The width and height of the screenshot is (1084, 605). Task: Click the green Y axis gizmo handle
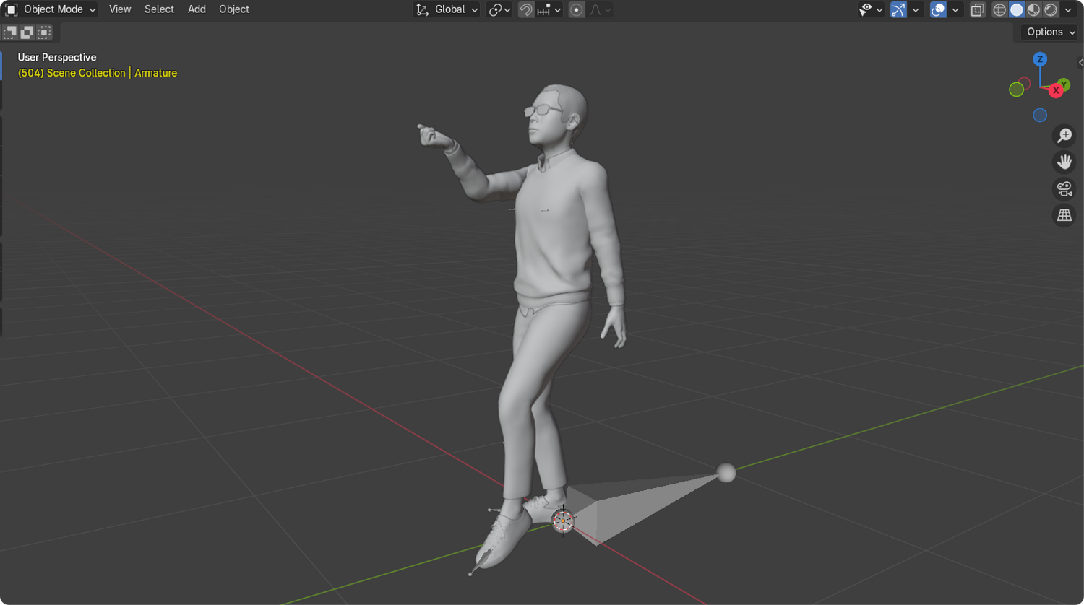[x=1064, y=84]
